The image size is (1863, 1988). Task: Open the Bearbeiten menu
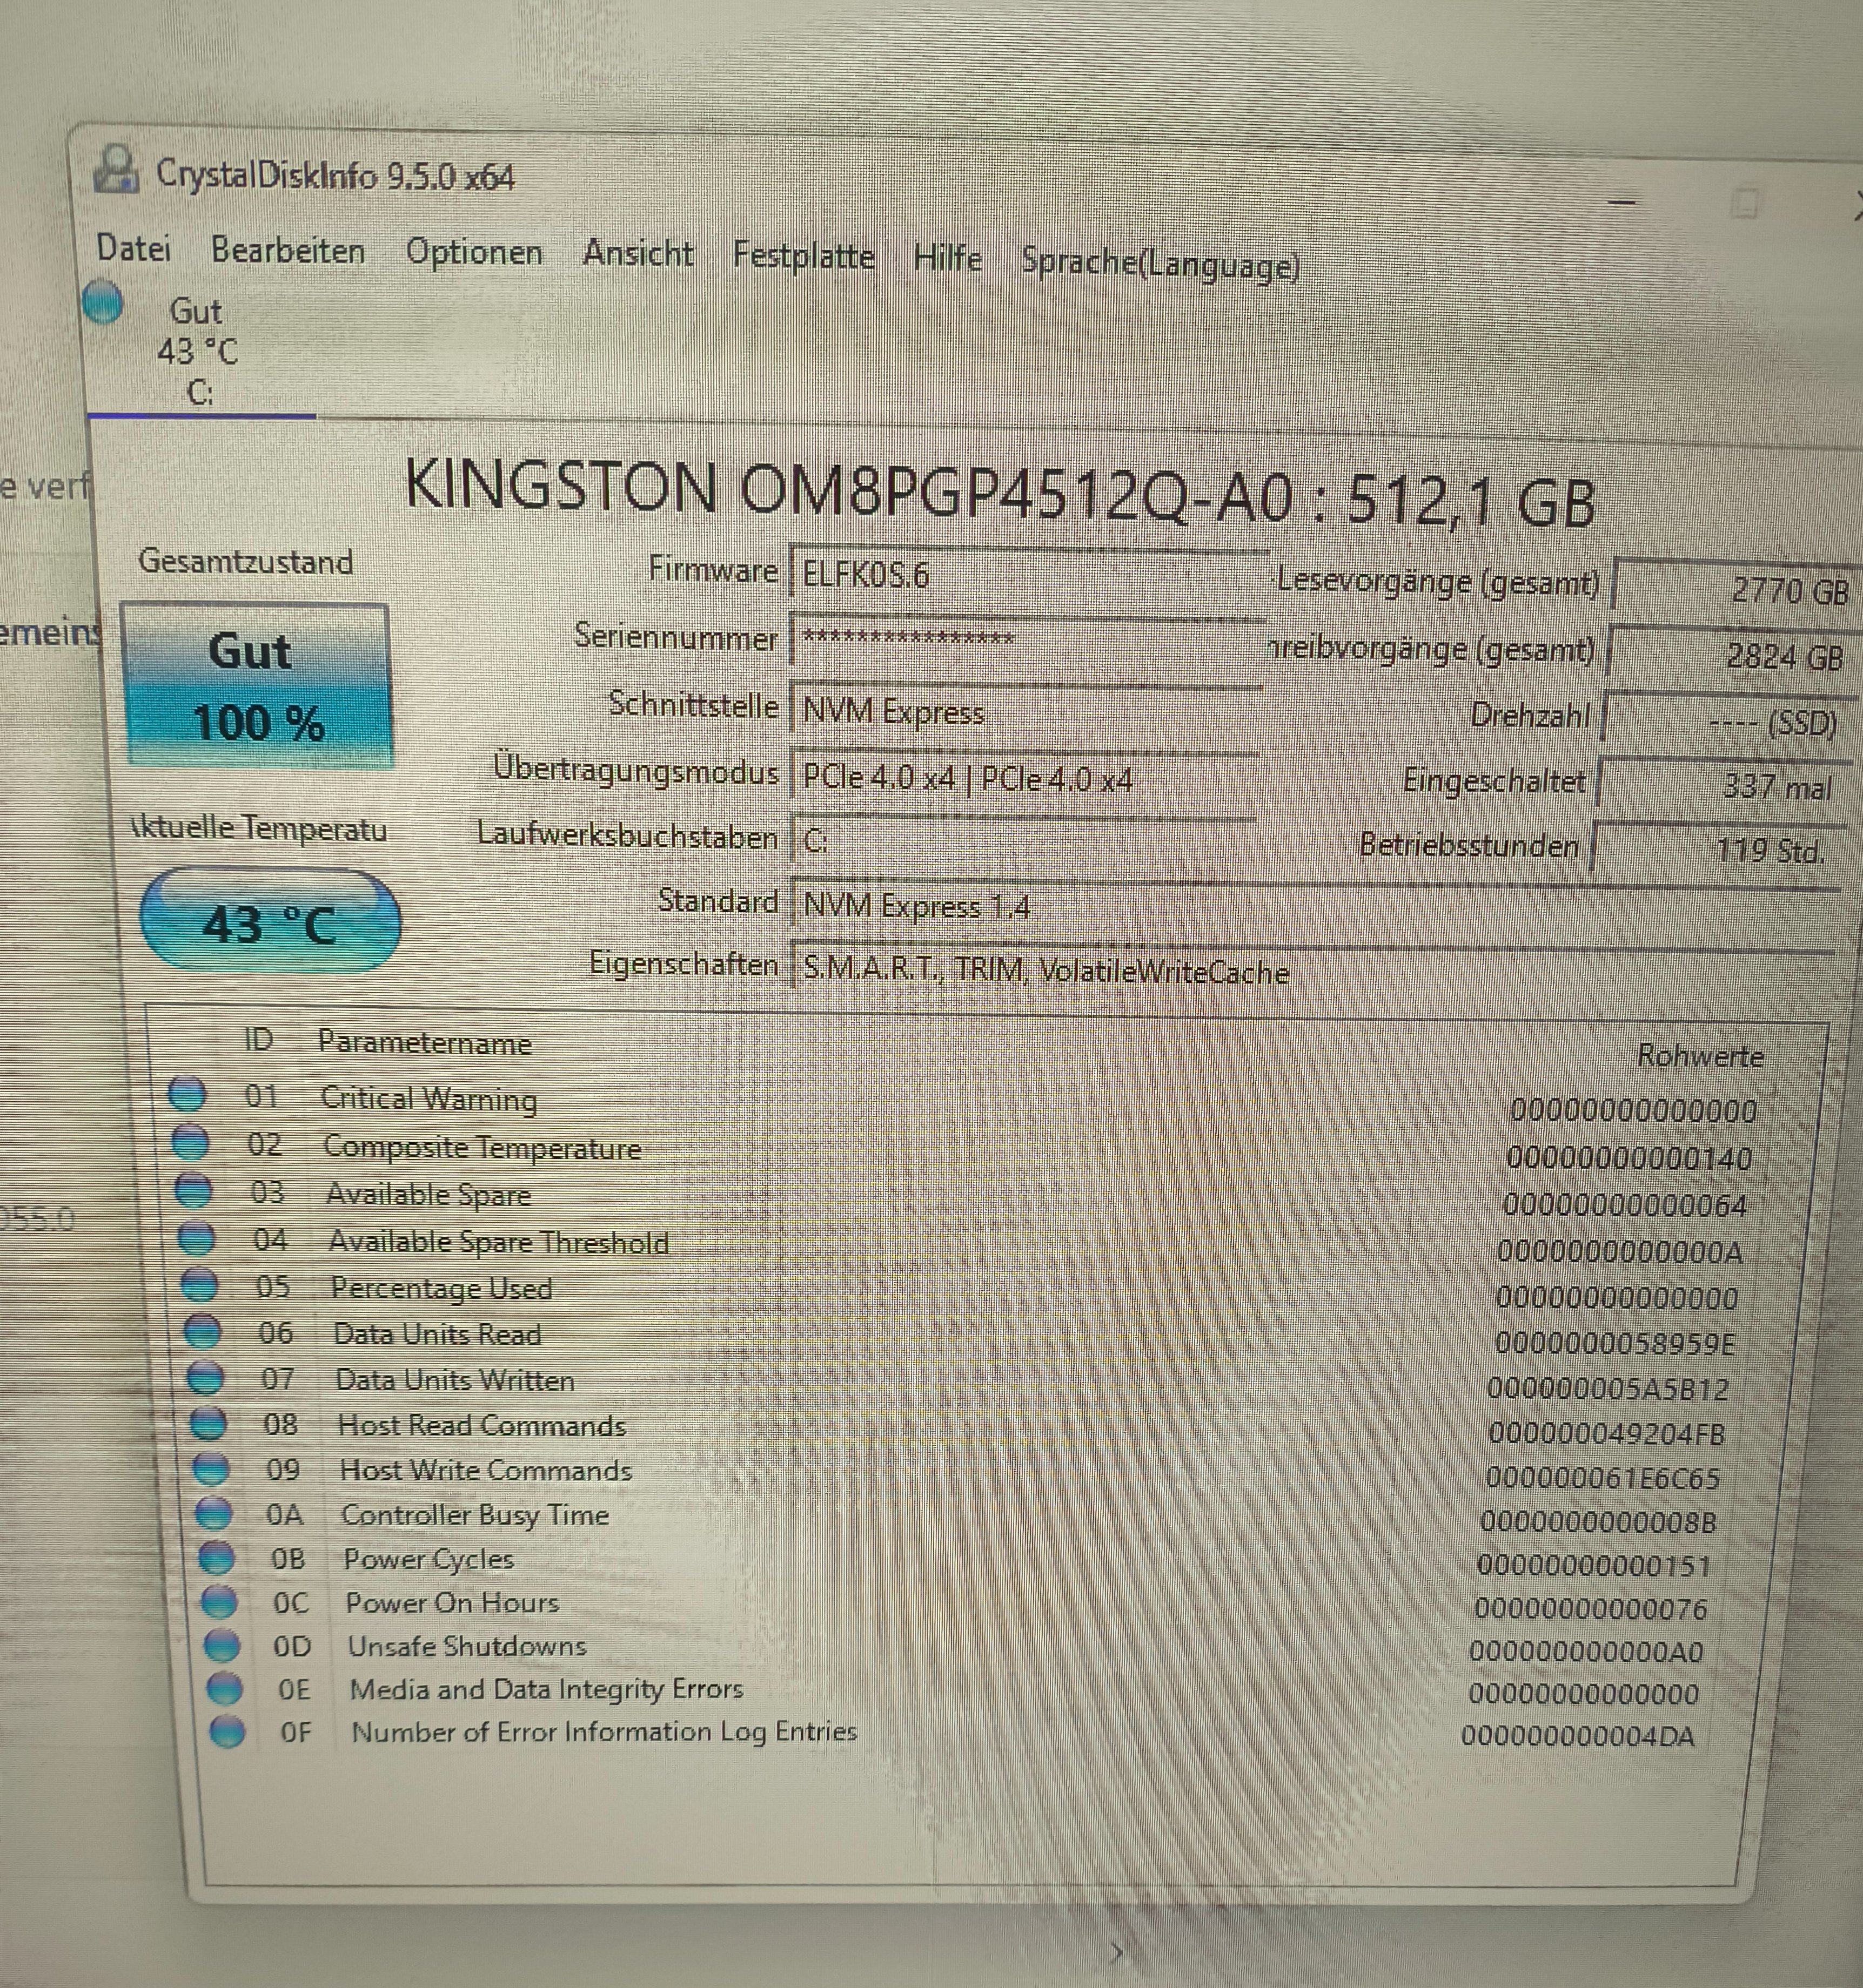(288, 250)
